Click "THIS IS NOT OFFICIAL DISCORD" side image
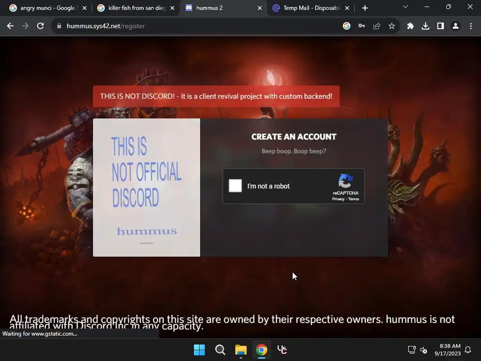 tap(147, 187)
